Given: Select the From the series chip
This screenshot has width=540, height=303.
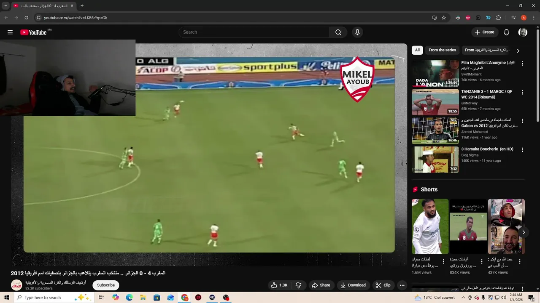Looking at the screenshot, I should (x=442, y=50).
